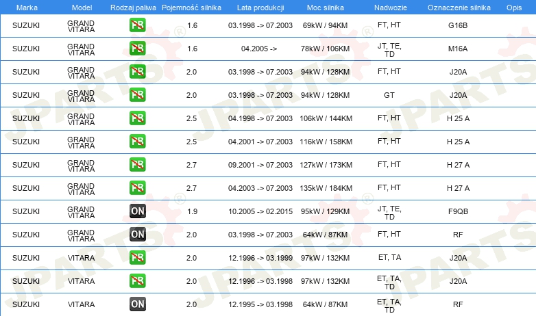This screenshot has width=536, height=316.
Task: Click power value 116kW / 158KM
Action: tap(326, 142)
